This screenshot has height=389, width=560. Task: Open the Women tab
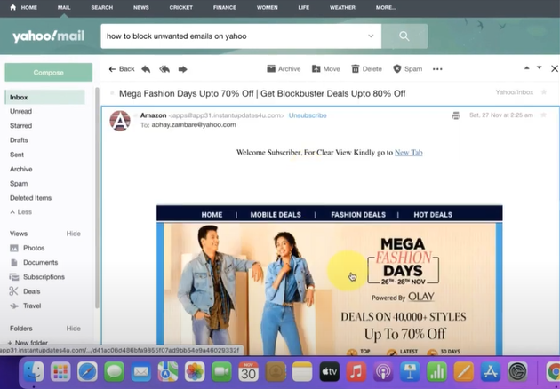coord(268,7)
